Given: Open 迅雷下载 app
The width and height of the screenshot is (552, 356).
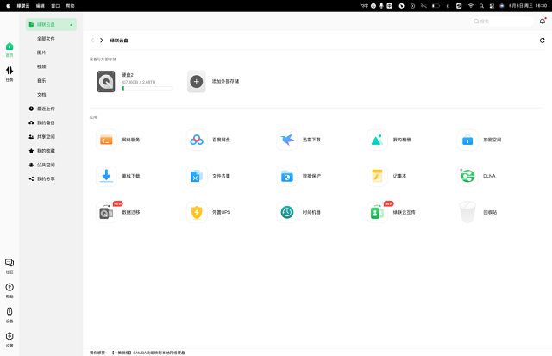Looking at the screenshot, I should (287, 140).
